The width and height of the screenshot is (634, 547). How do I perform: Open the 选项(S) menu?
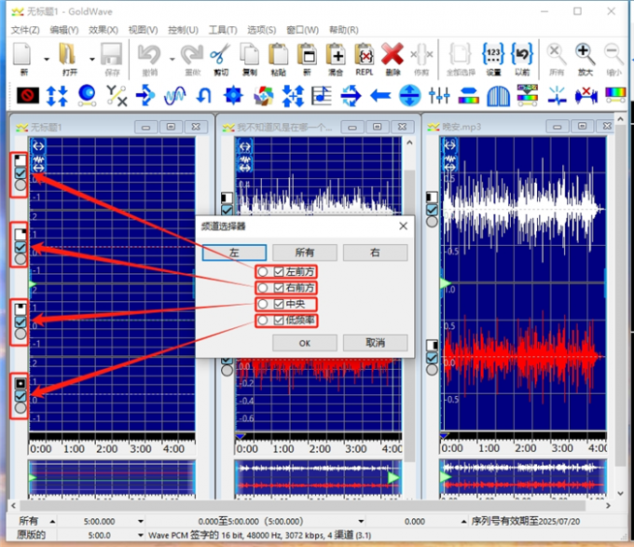coord(262,30)
